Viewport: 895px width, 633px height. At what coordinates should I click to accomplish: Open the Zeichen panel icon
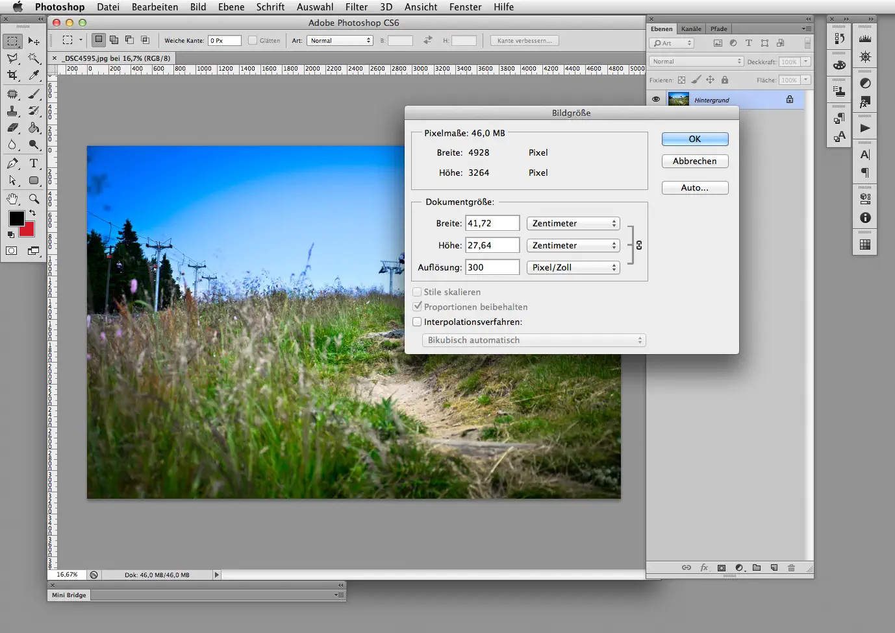click(865, 153)
